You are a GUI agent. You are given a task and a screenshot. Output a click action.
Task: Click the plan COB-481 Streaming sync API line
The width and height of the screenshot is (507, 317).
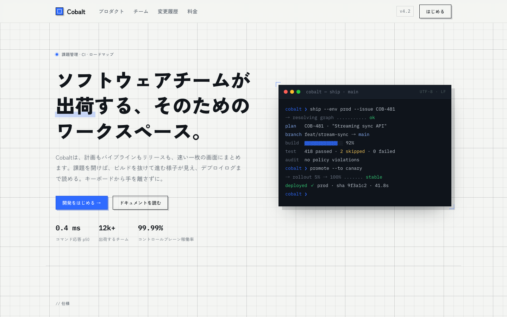[x=336, y=126]
